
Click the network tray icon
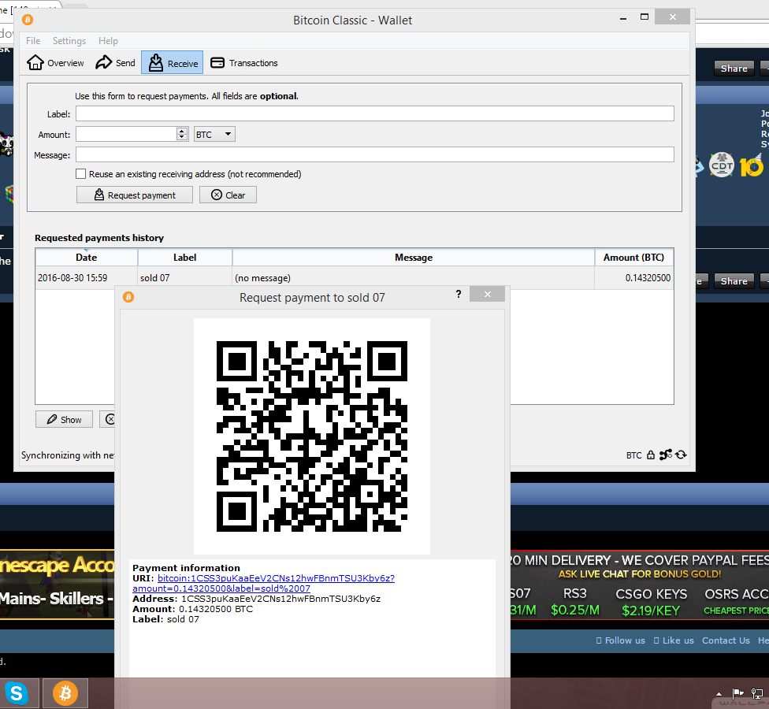tap(757, 693)
